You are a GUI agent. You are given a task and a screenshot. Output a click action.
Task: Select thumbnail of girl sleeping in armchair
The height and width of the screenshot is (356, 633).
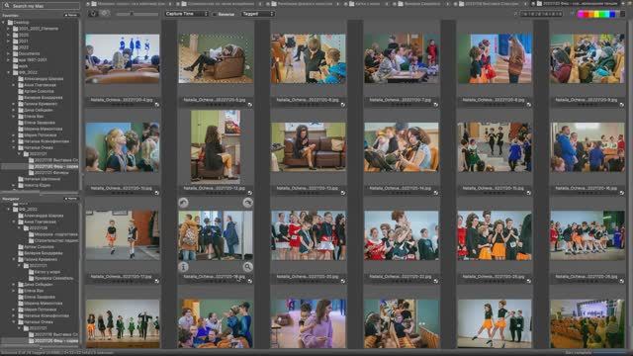pos(216,58)
